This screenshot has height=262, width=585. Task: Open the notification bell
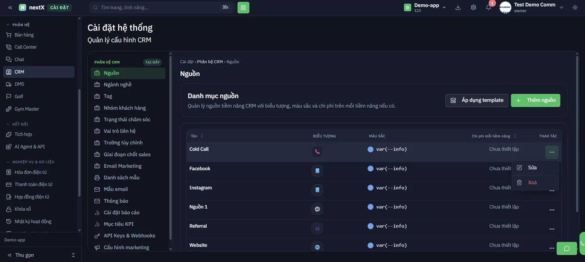point(488,7)
